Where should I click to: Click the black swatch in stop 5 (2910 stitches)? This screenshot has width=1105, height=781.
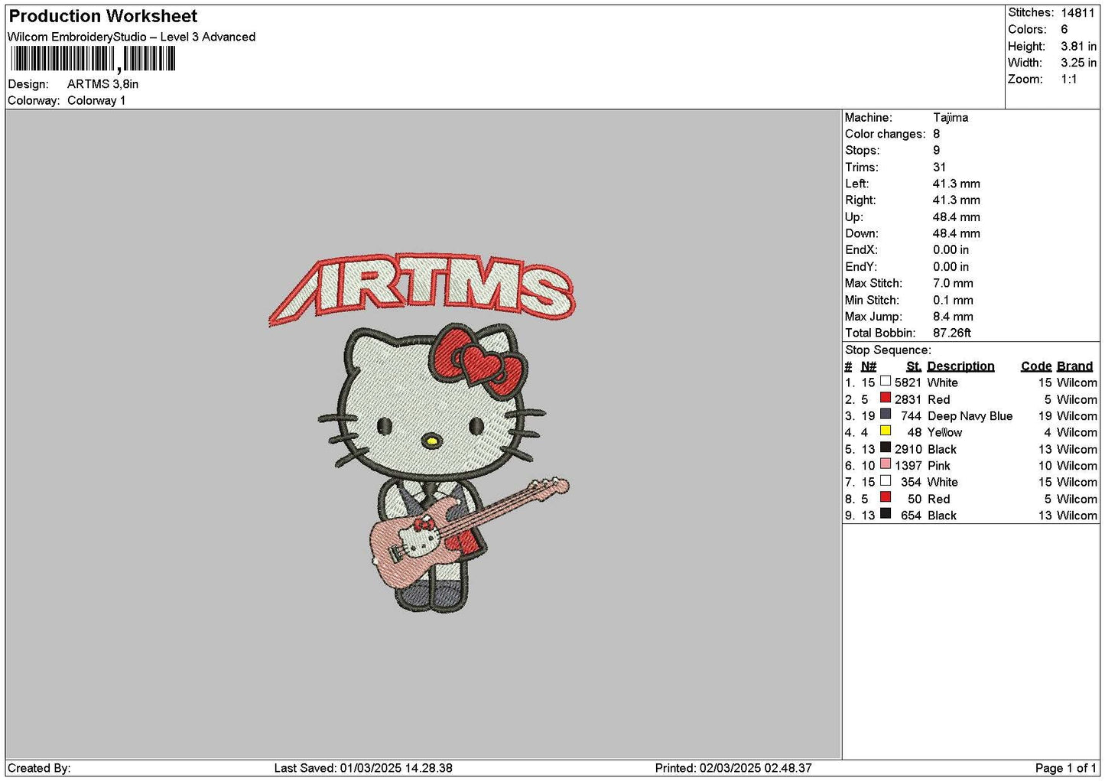(x=886, y=447)
